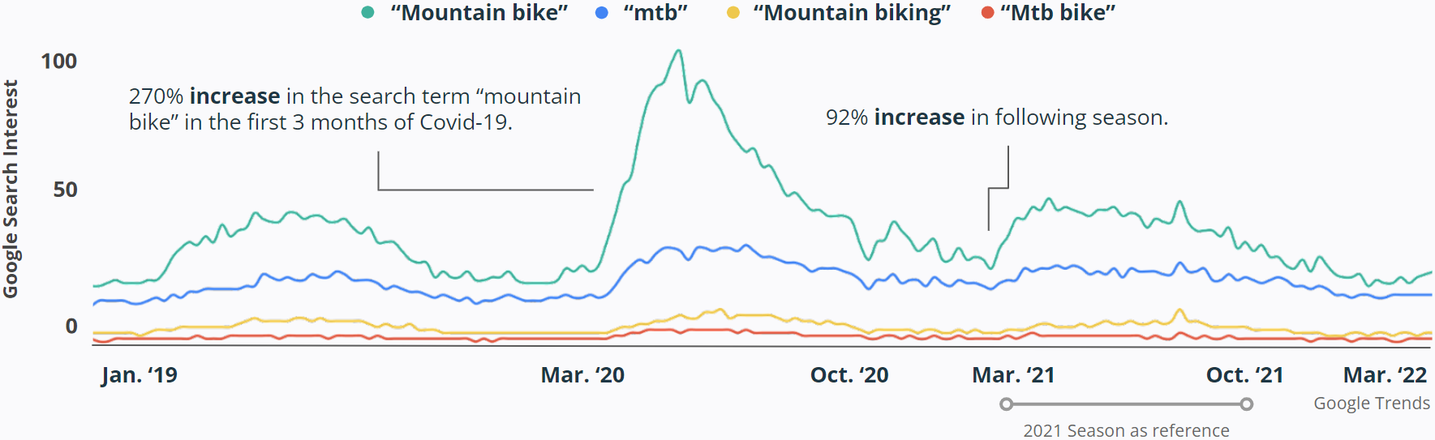
Task: Click the "Google Trends" source text
Action: coord(1372,404)
